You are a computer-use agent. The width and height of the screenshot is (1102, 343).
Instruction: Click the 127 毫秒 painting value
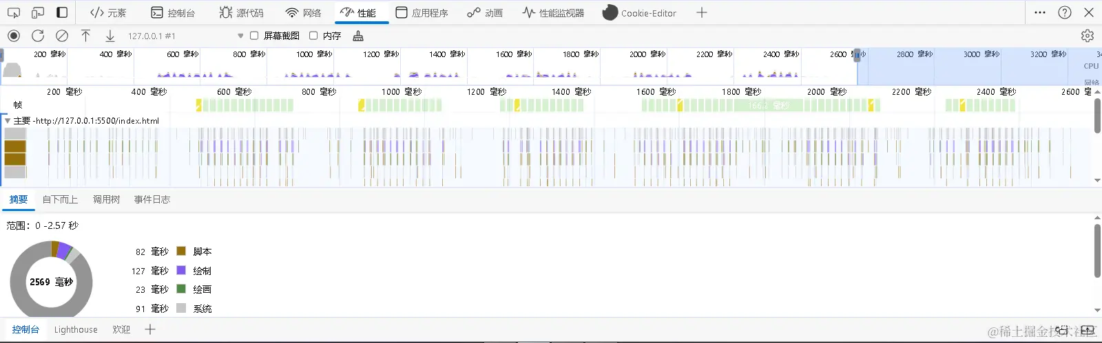click(149, 271)
